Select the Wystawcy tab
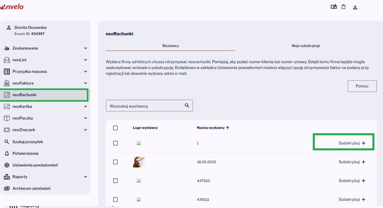The width and height of the screenshot is (383, 208). (x=171, y=46)
